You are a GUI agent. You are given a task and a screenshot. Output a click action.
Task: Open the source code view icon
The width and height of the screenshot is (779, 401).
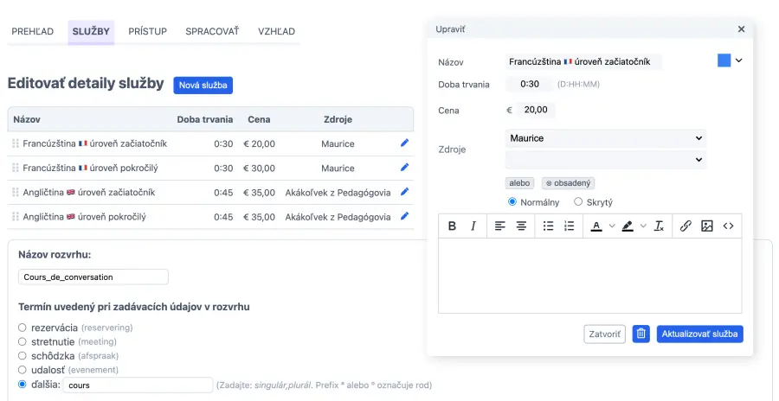coord(728,226)
